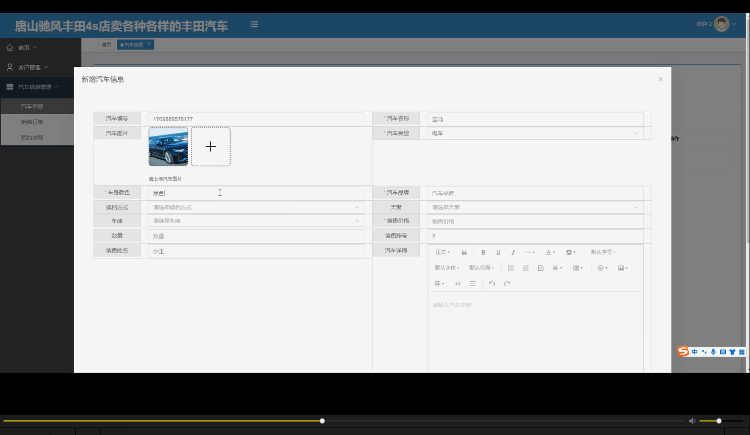Open the user account dropdown arrow

(x=734, y=24)
